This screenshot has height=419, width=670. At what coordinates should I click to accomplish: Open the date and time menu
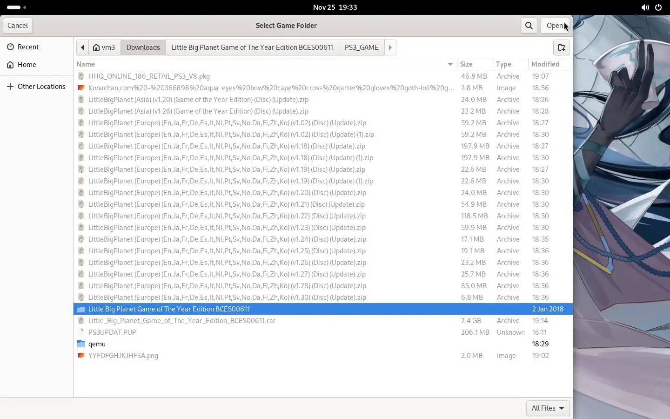[x=335, y=7]
